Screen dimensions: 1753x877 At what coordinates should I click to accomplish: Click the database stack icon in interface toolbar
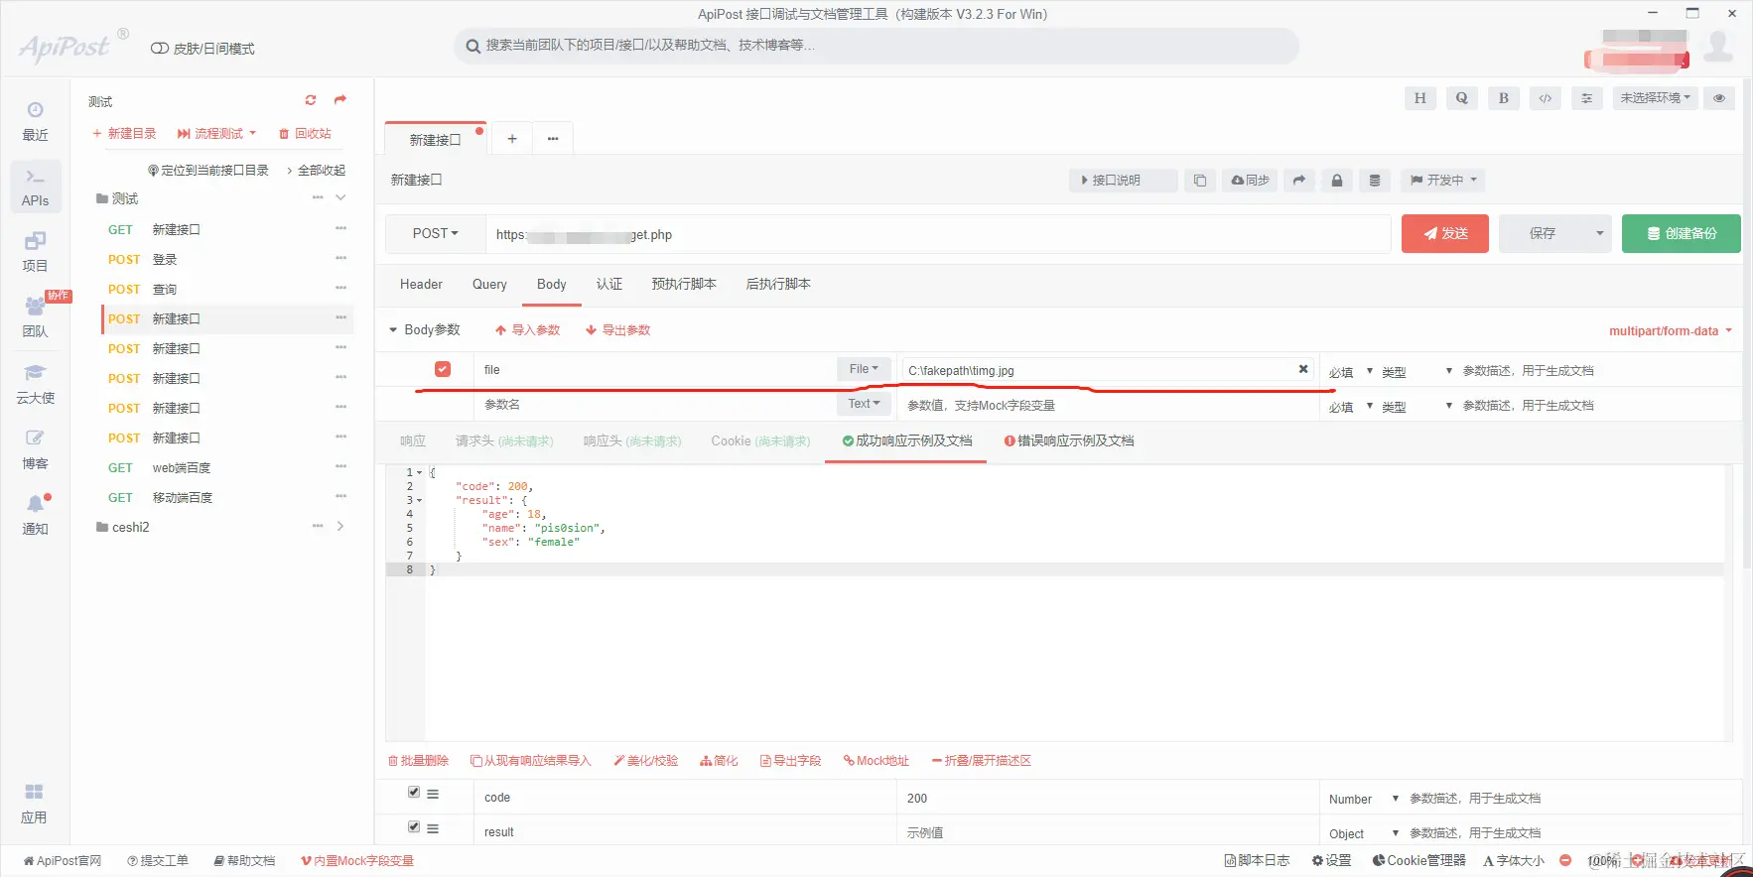pyautogui.click(x=1375, y=181)
